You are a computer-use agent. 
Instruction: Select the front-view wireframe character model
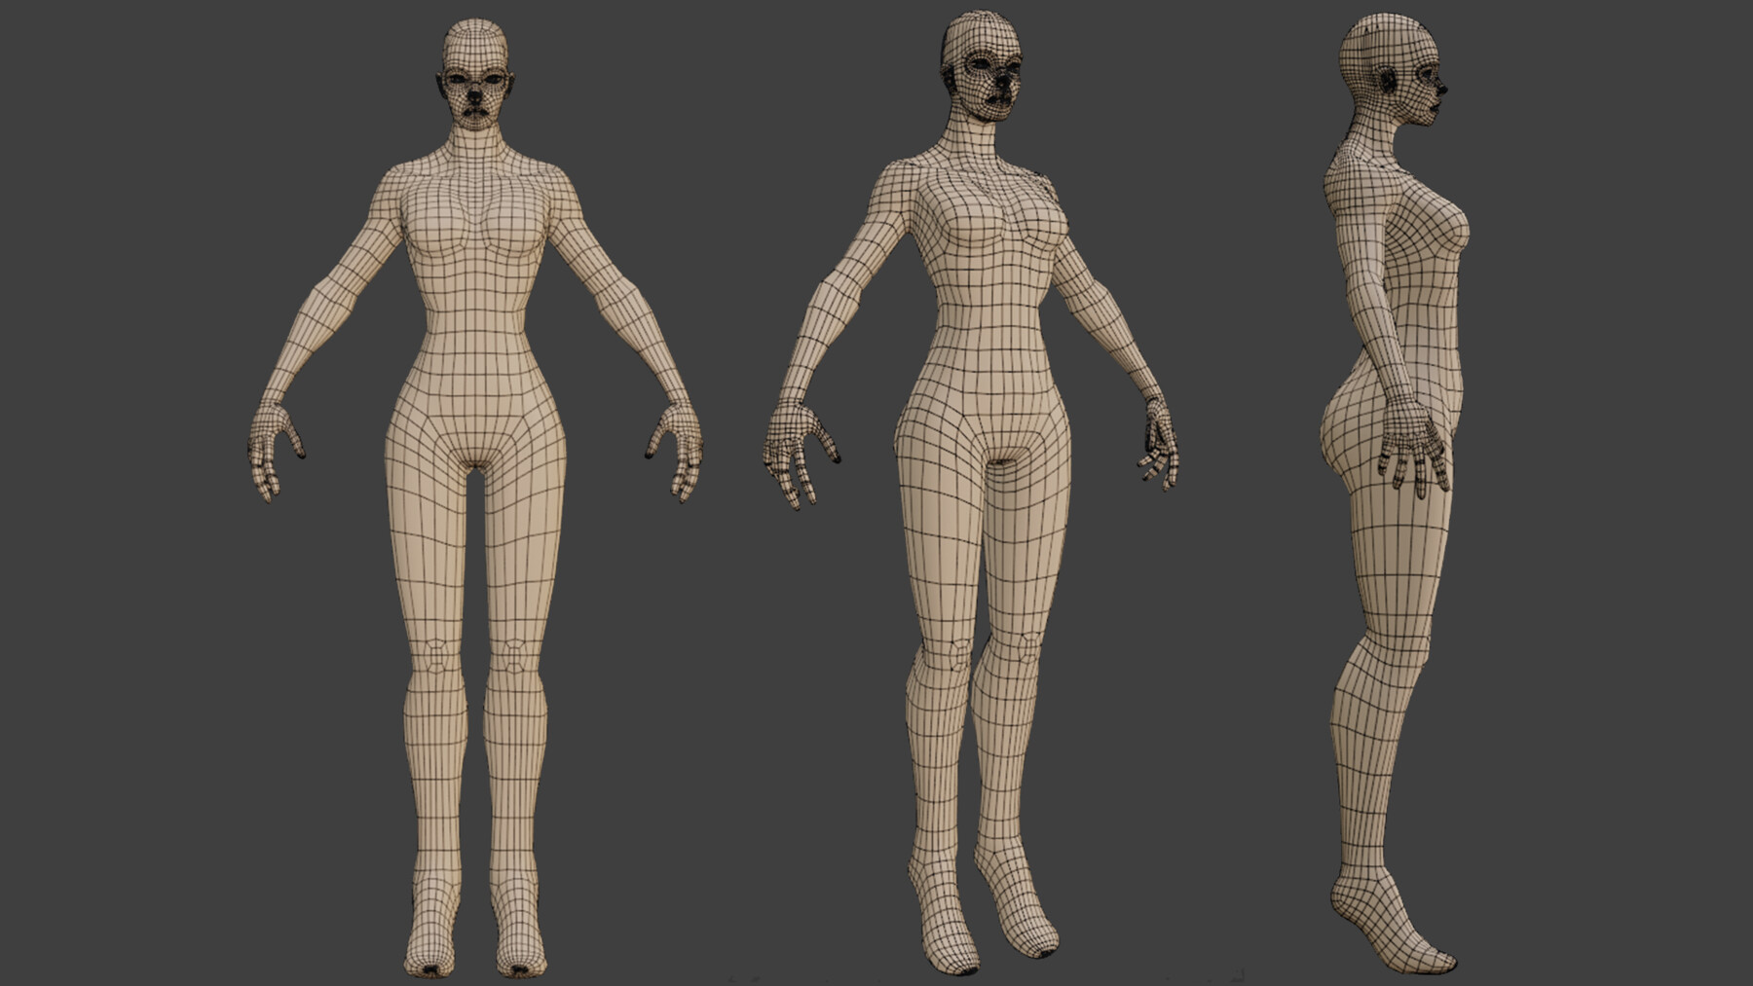click(x=474, y=496)
